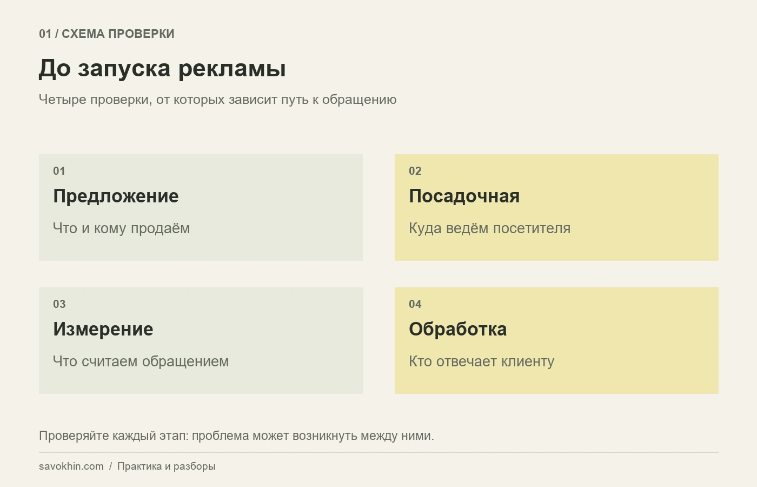Screen dimensions: 757x487
Task: Click the note starting "Проверяйте каждый этап"
Action: pos(236,436)
